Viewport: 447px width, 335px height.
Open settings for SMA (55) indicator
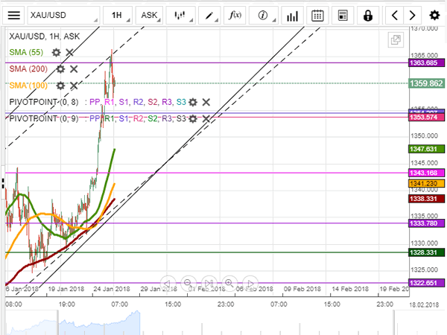point(56,52)
